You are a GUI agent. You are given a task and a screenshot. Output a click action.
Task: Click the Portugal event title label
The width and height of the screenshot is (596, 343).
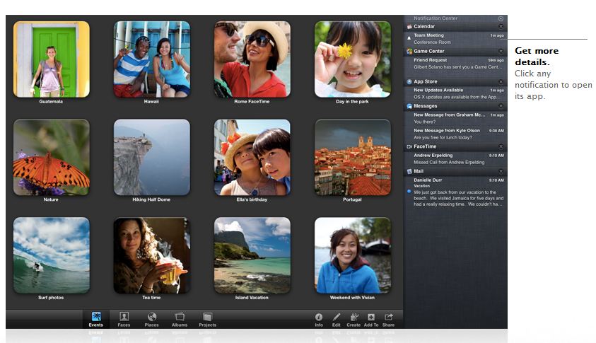coord(352,199)
